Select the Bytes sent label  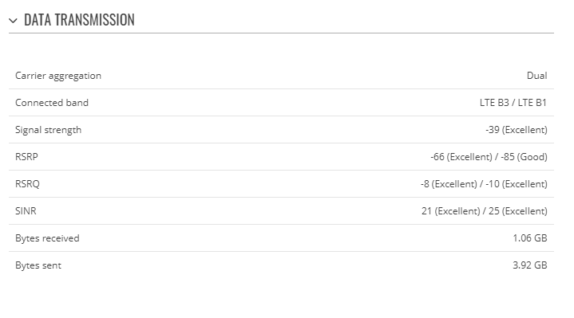tap(38, 265)
